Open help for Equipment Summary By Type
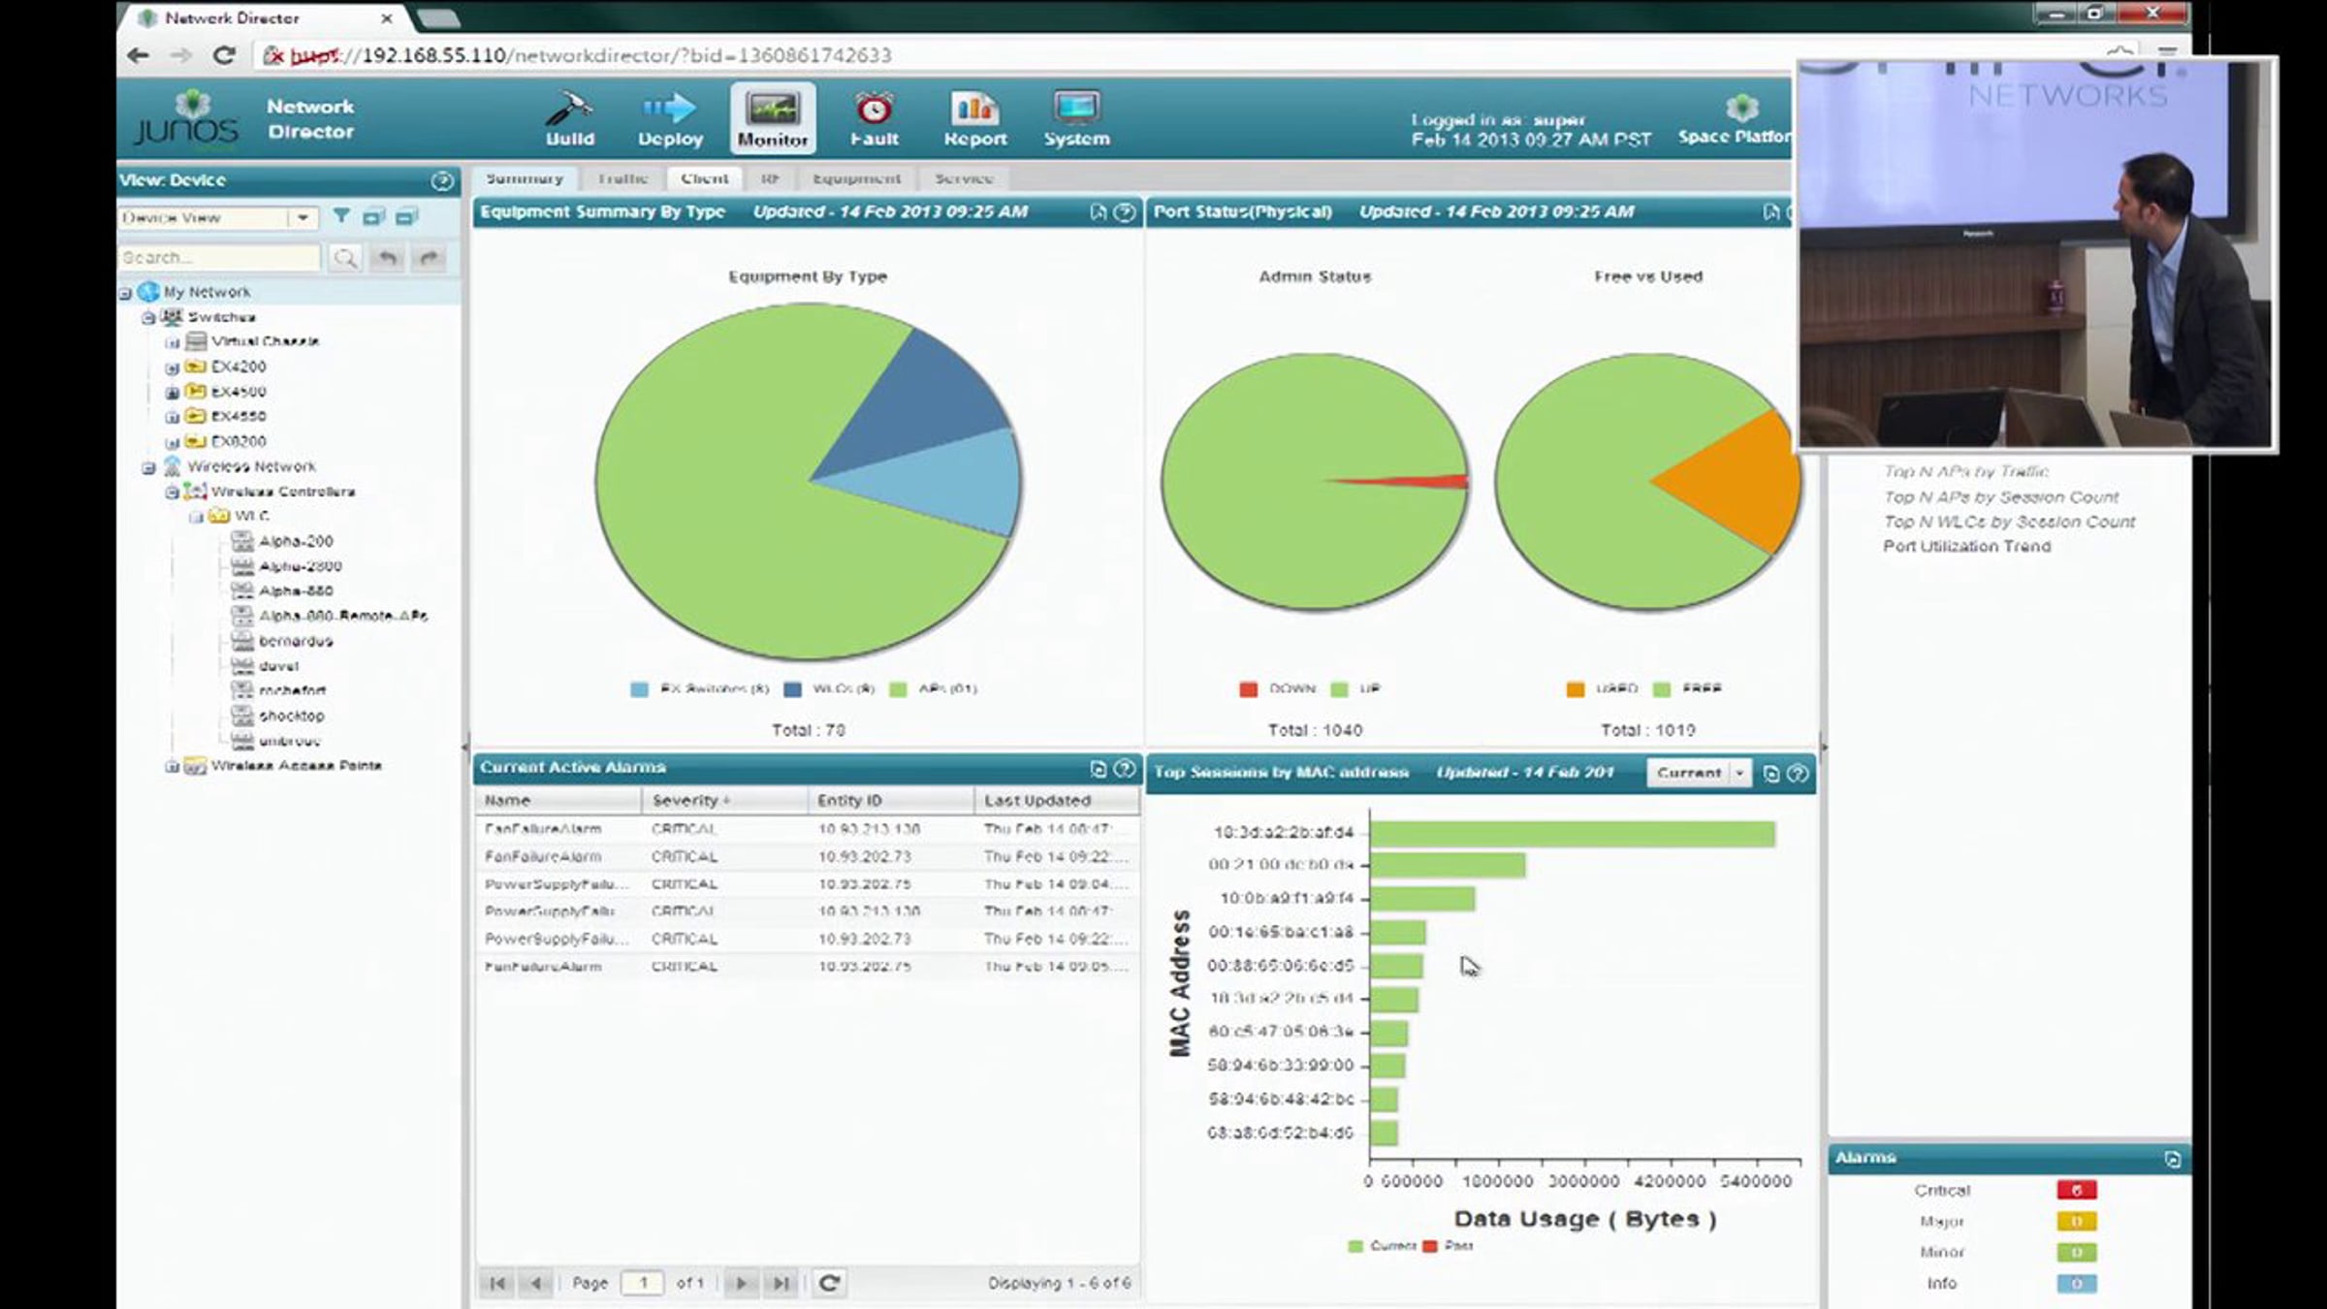This screenshot has height=1309, width=2327. point(1125,212)
